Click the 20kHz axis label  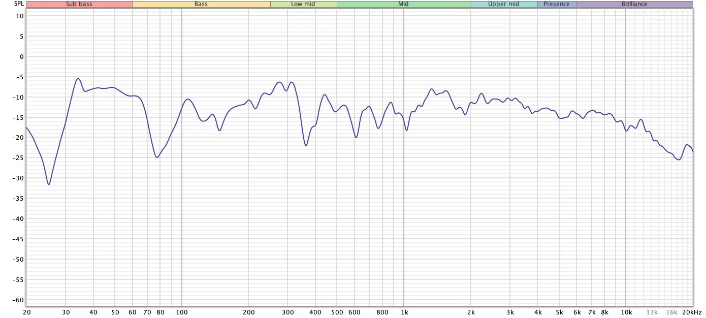[692, 312]
